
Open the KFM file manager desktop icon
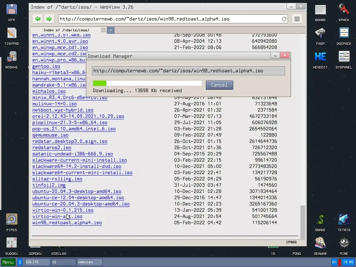[x=11, y=13]
